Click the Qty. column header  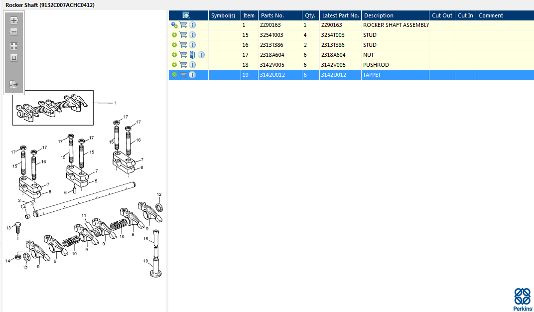(310, 15)
